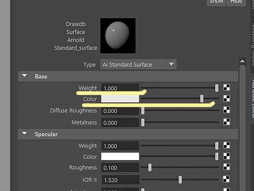The image size is (254, 191).
Task: Click the Base Weight value field
Action: (x=120, y=88)
